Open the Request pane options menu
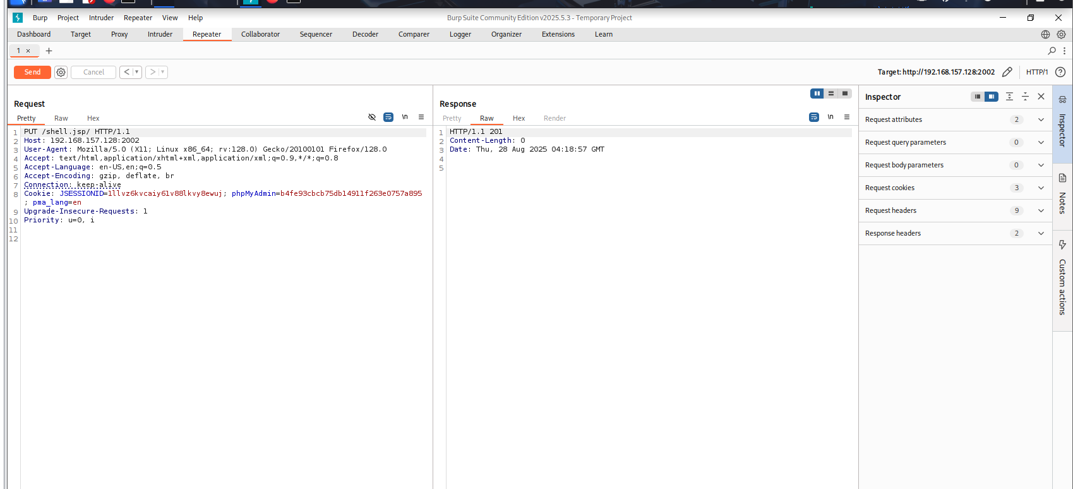This screenshot has height=489, width=1073. [x=421, y=117]
